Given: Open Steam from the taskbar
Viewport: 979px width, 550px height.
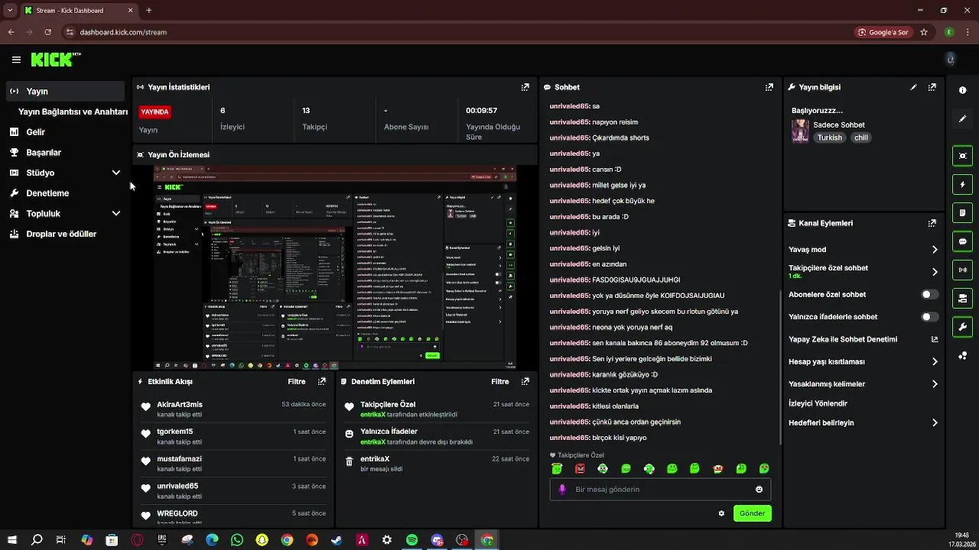Looking at the screenshot, I should pos(337,540).
